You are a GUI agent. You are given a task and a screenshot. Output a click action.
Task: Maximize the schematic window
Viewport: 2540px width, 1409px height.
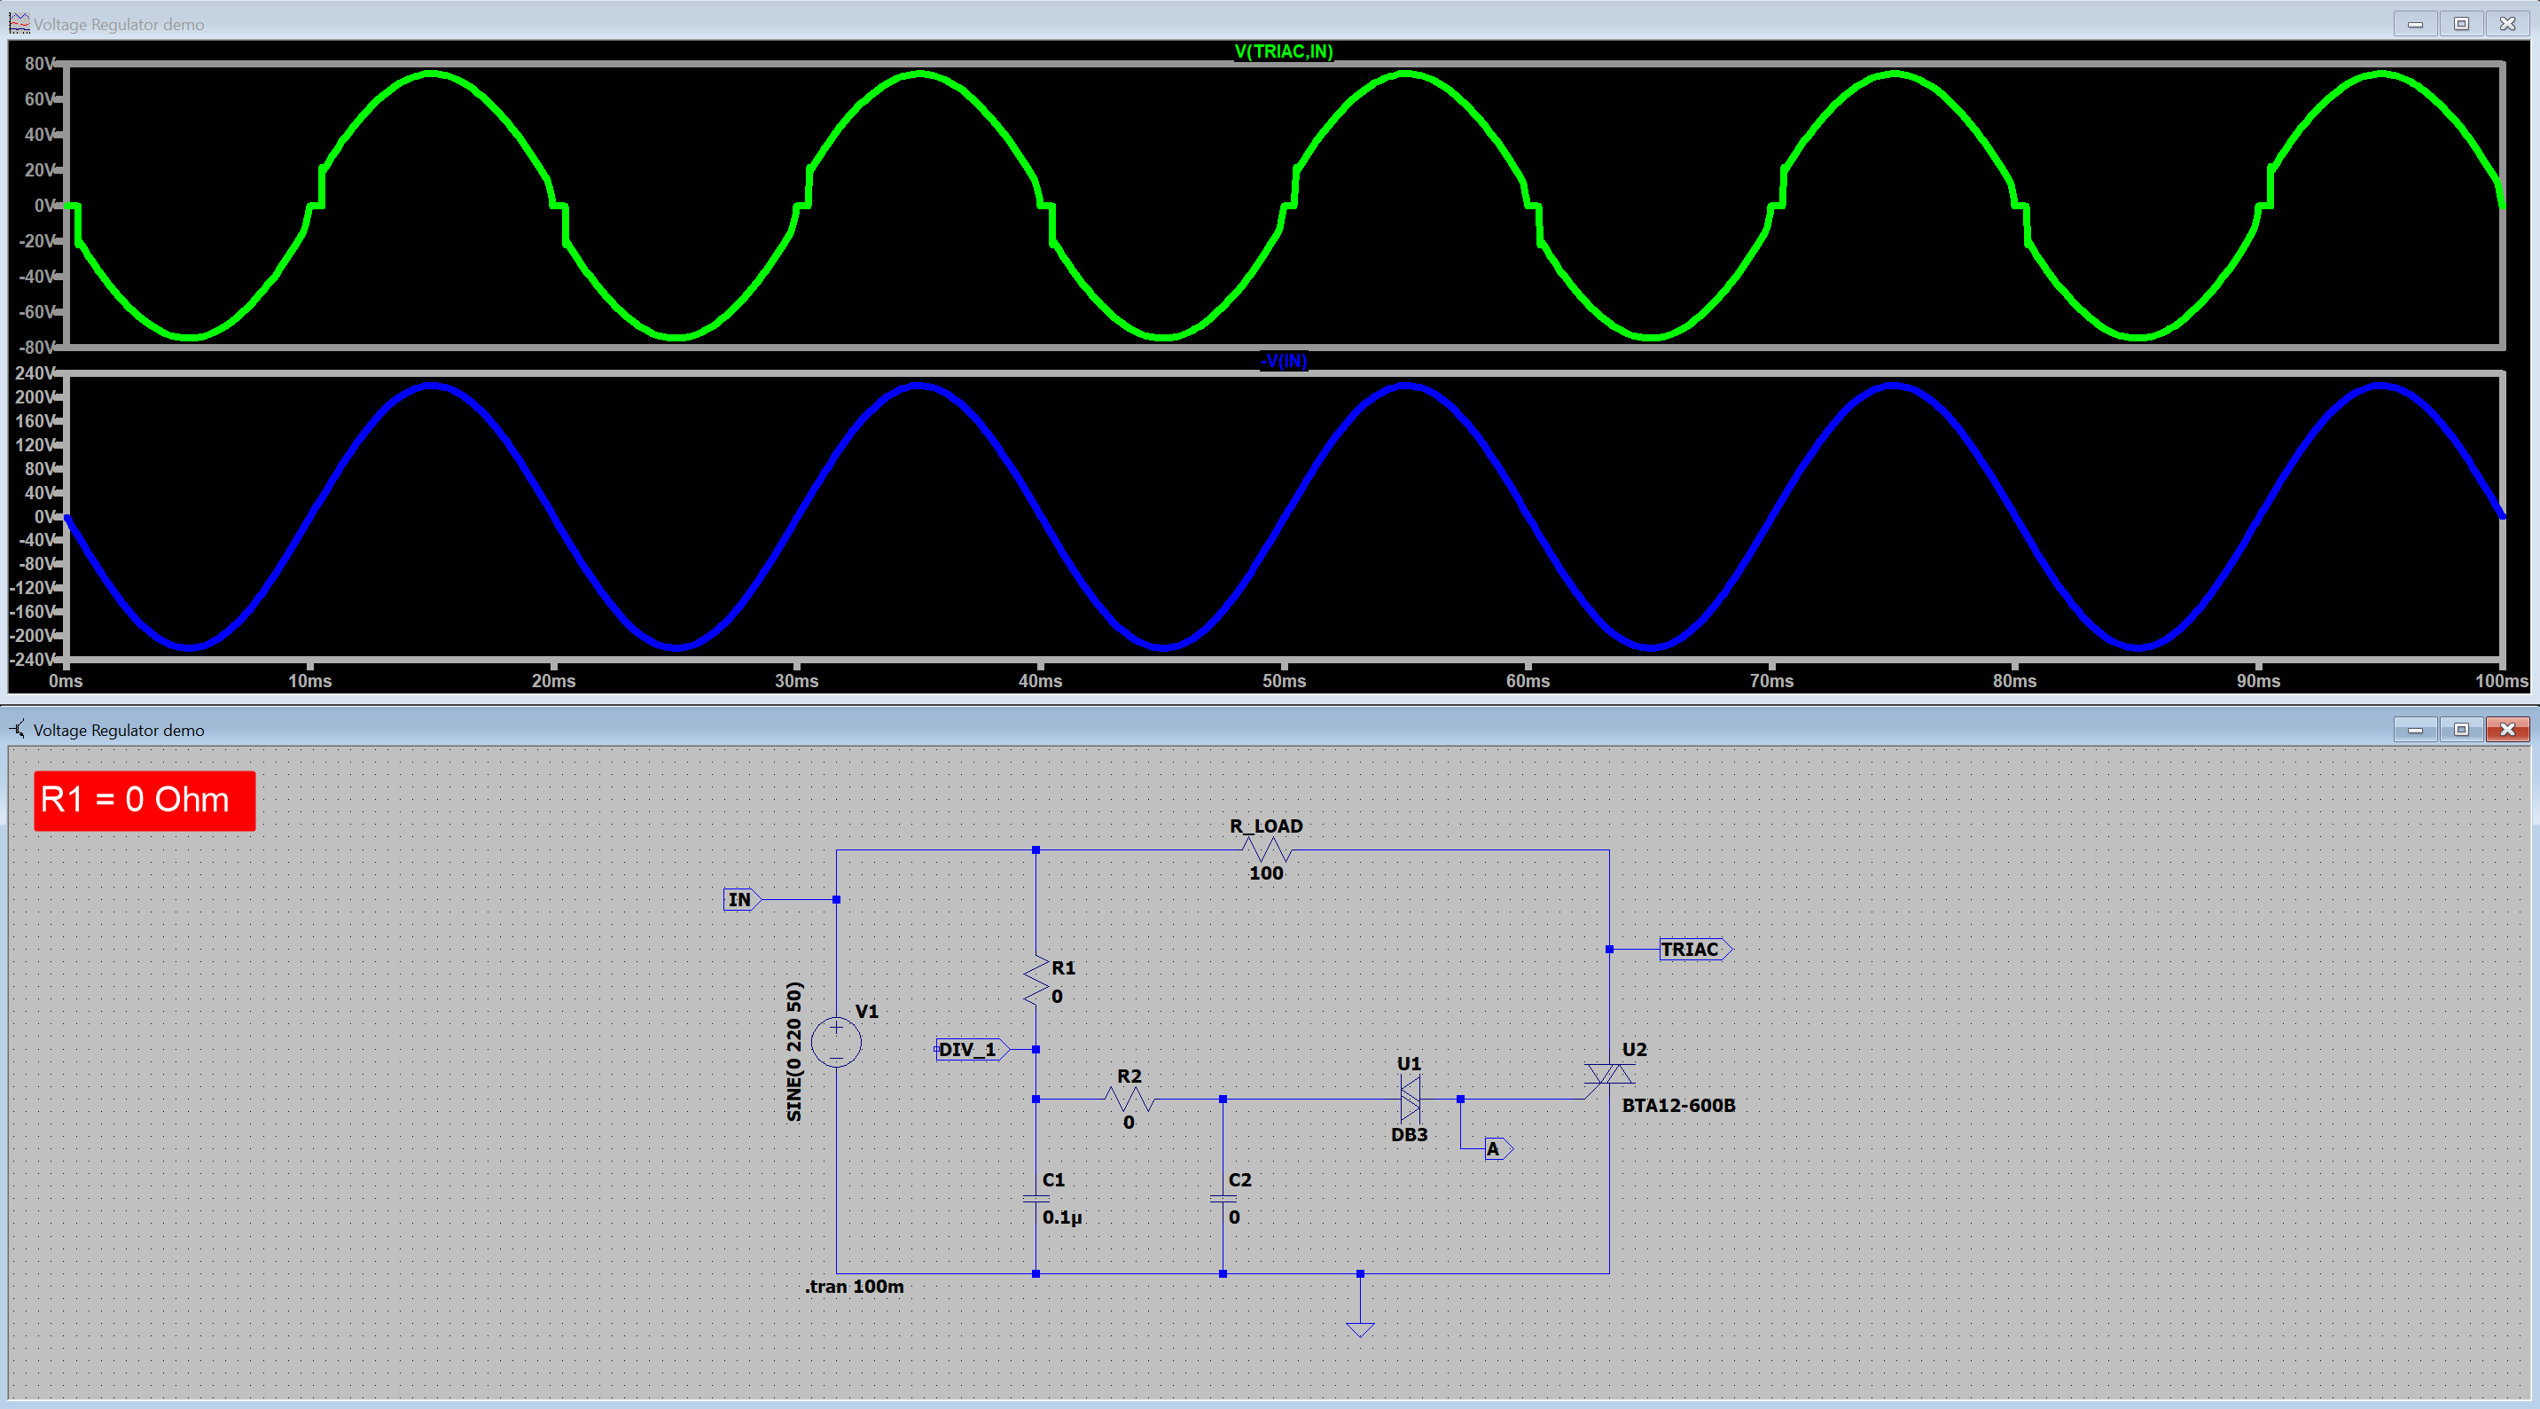[x=2461, y=730]
